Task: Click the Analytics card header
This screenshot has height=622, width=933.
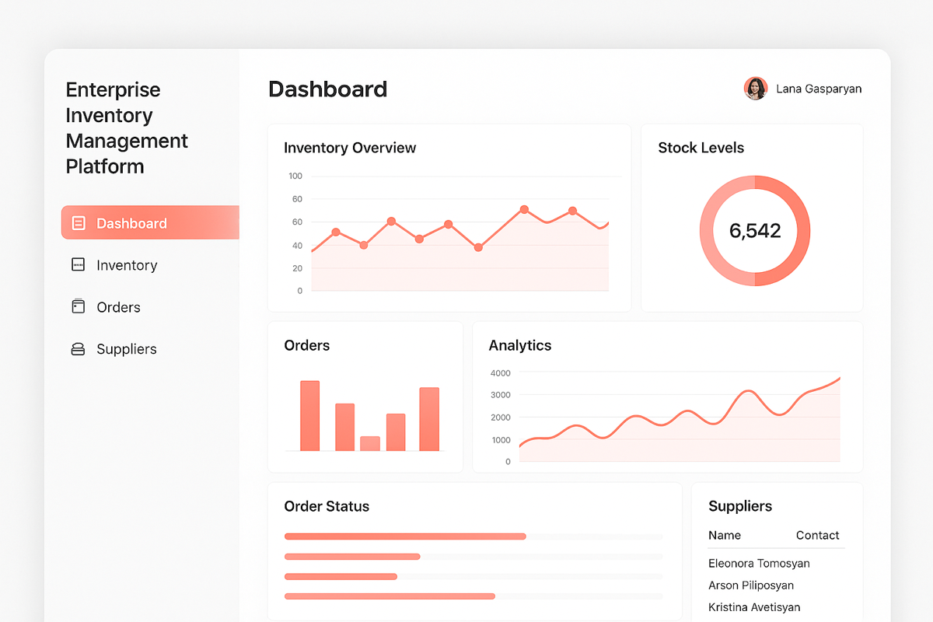Action: [x=519, y=345]
